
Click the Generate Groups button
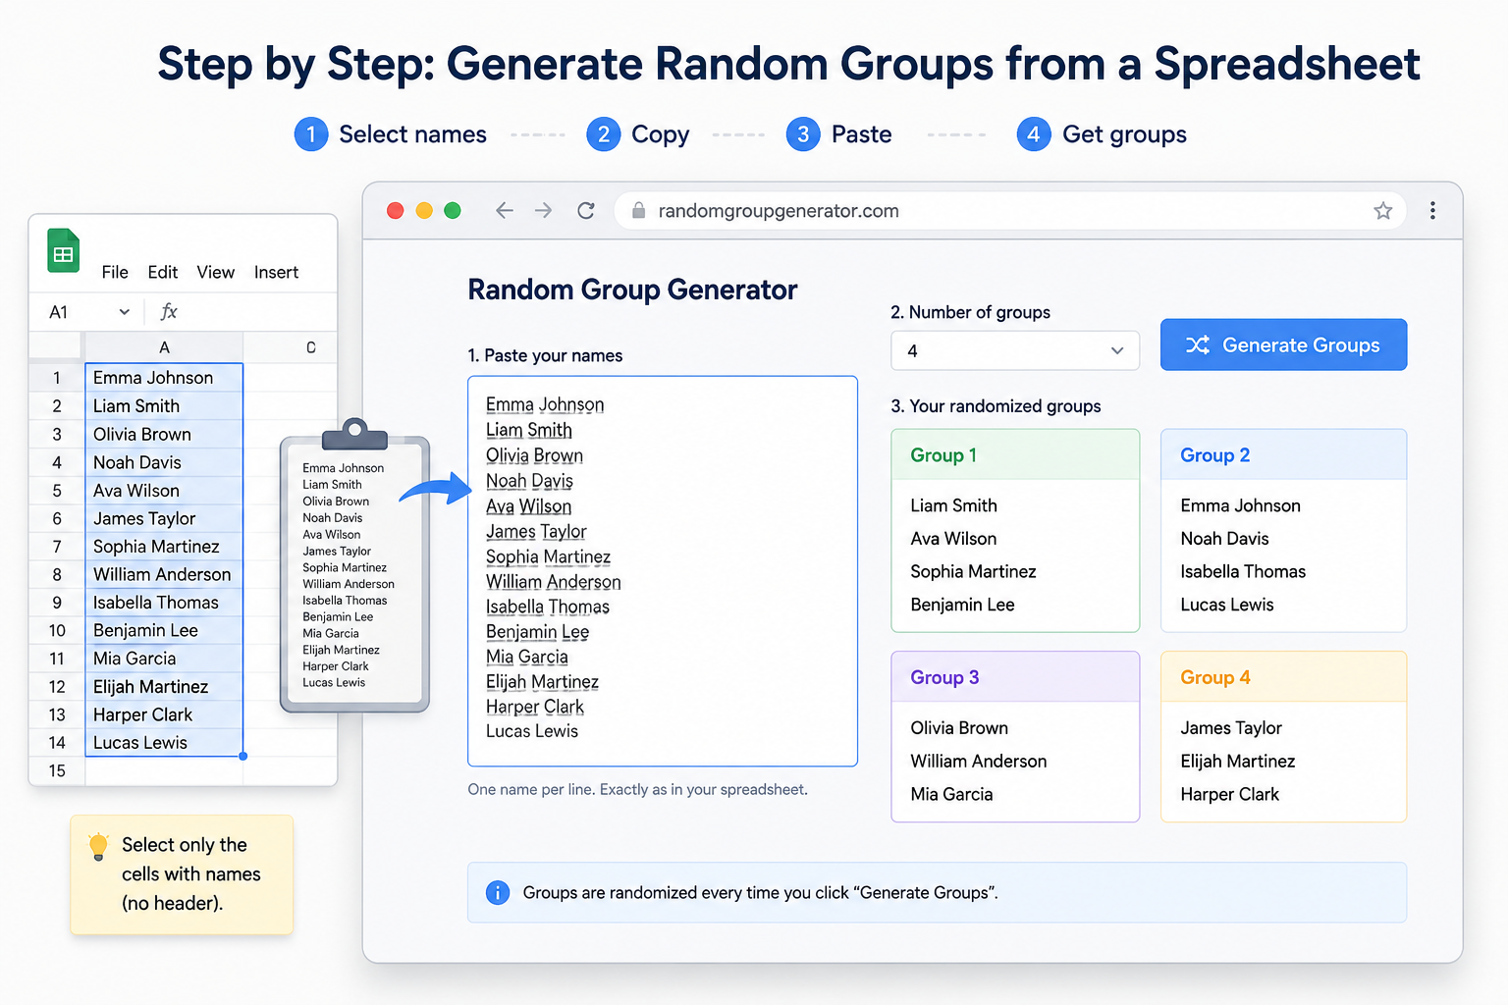click(1283, 344)
